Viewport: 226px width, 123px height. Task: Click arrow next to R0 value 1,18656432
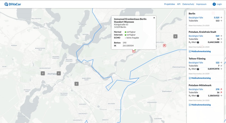click(221, 96)
